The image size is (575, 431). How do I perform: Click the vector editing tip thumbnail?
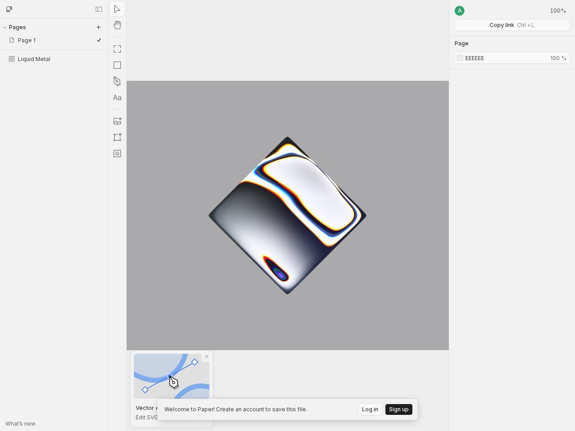[x=172, y=376]
